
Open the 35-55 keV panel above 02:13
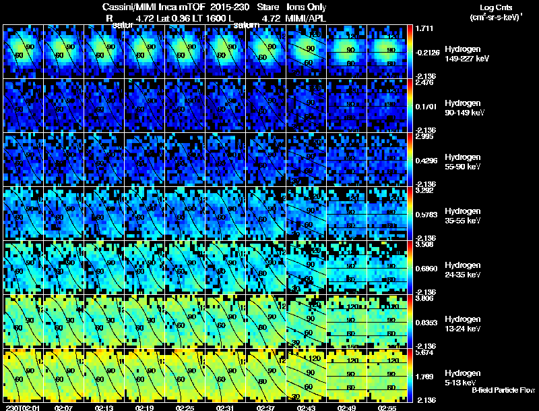coord(104,214)
